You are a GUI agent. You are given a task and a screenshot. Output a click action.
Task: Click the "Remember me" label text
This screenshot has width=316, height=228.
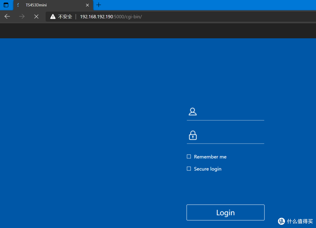[x=210, y=157]
